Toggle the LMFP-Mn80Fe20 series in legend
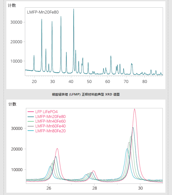This screenshot has width=172, height=195. point(50,131)
